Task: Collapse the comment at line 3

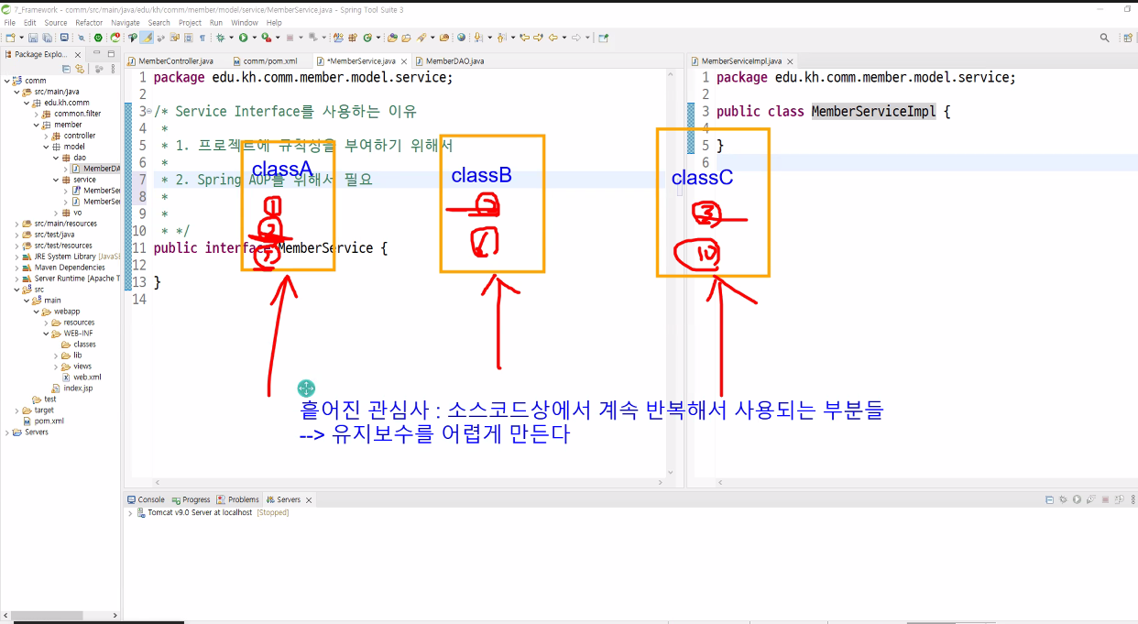Action: pyautogui.click(x=149, y=112)
